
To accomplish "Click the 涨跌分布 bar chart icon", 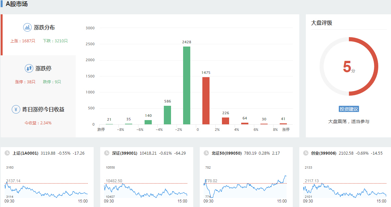I will 27,27.
